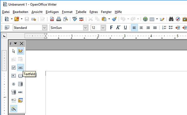Expand the Open file dropdown arrow
This screenshot has width=187, height=115.
[22, 19]
